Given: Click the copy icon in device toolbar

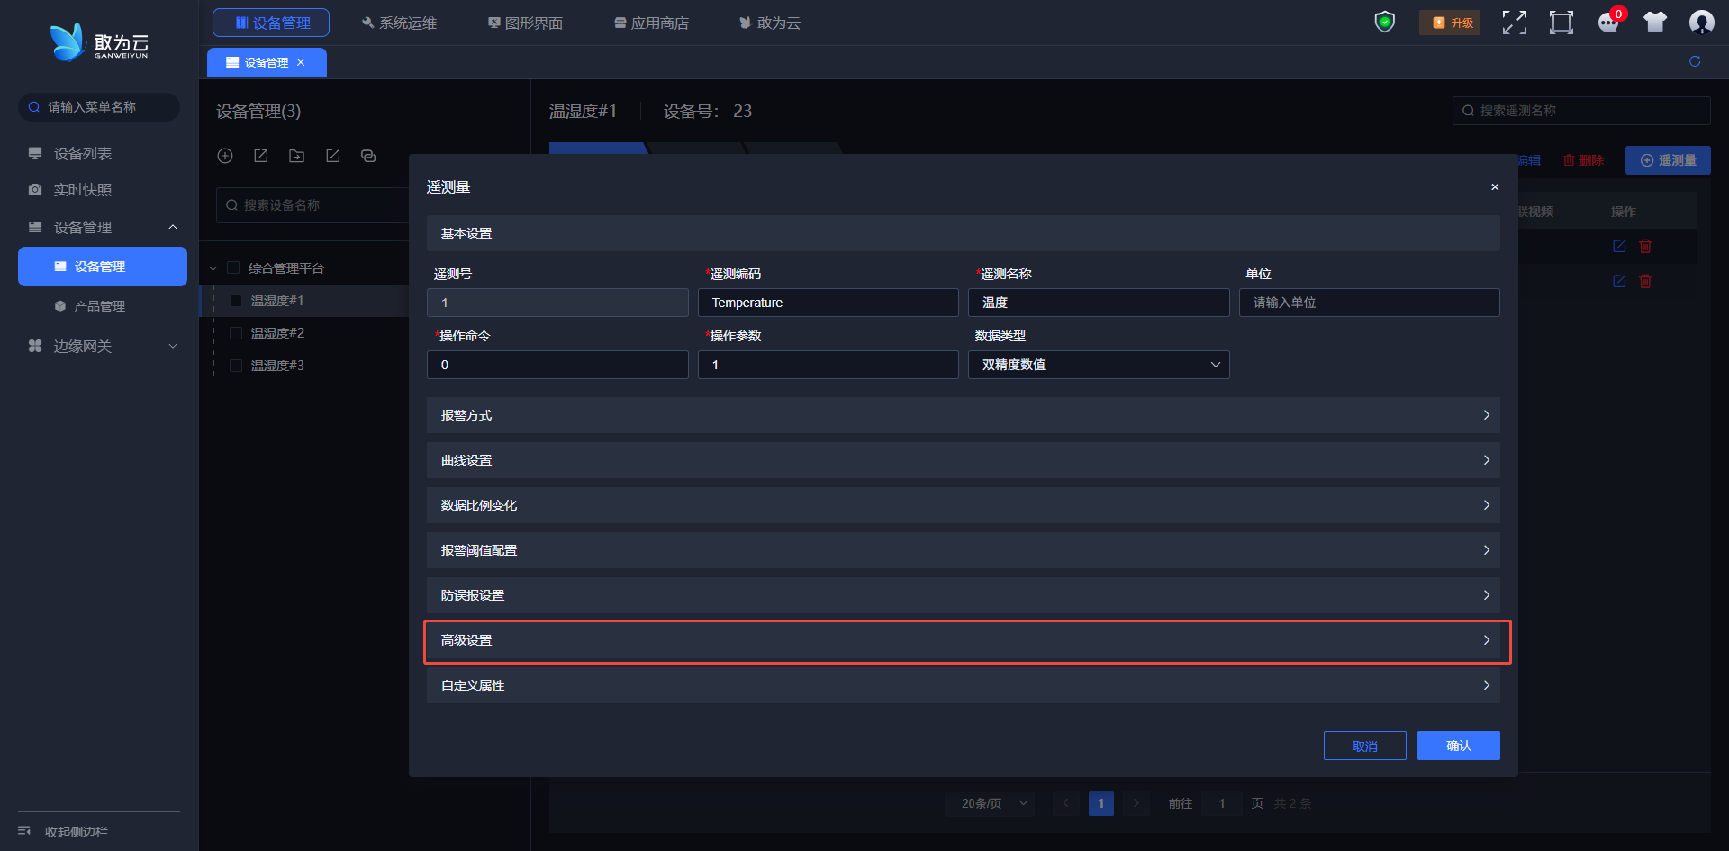Looking at the screenshot, I should 368,156.
